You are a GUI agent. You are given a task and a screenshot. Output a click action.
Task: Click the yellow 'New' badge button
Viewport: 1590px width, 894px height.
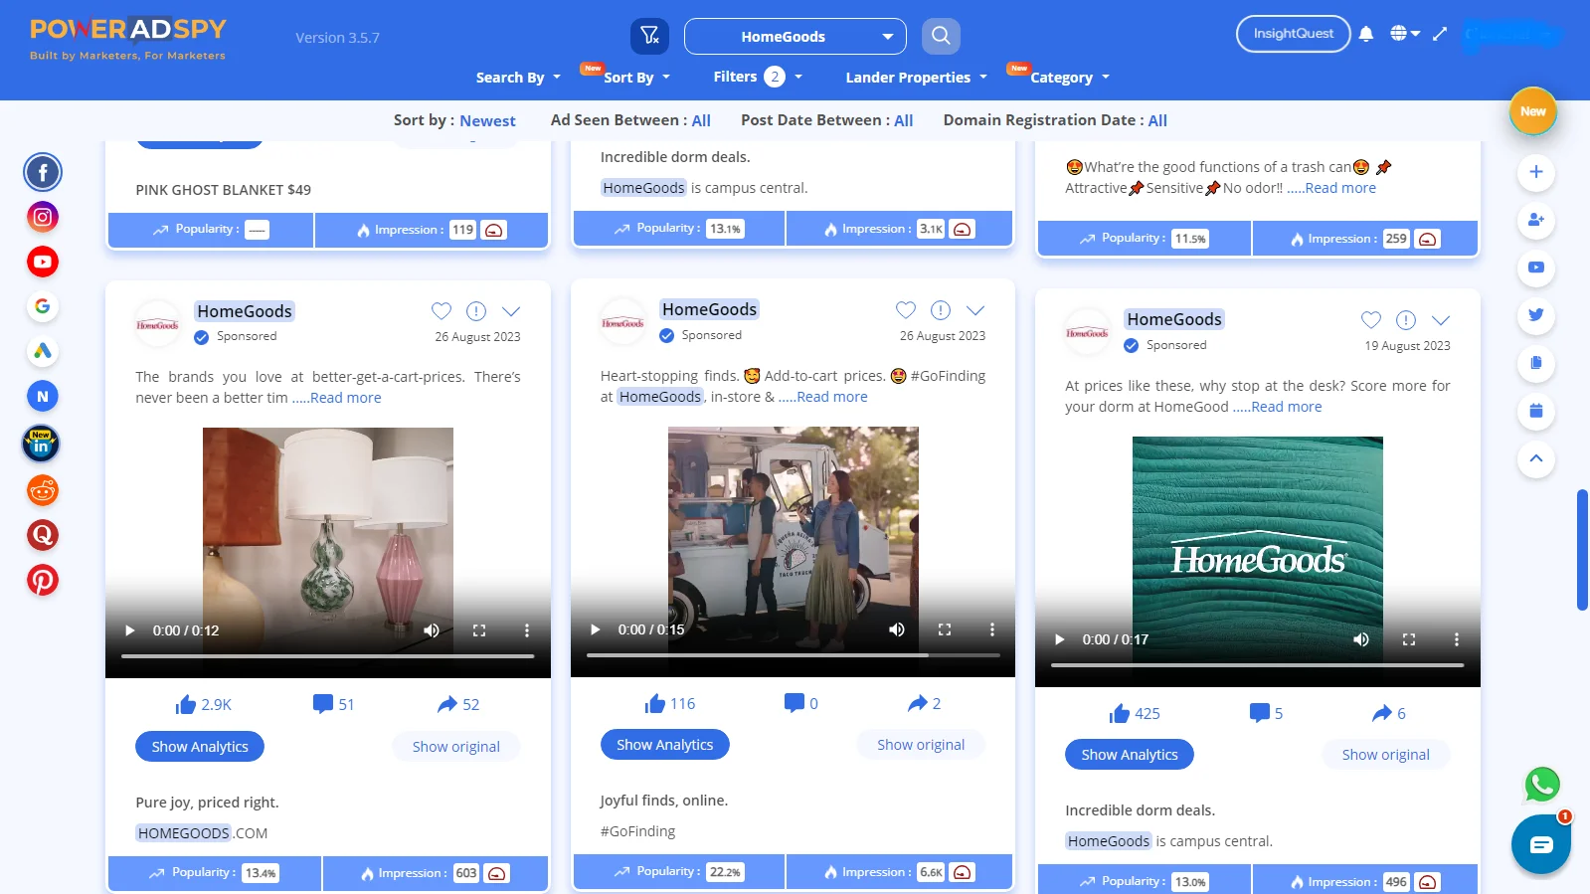[x=1532, y=111]
